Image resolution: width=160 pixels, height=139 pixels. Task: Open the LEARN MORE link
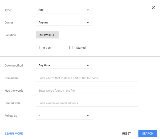coord(14,134)
